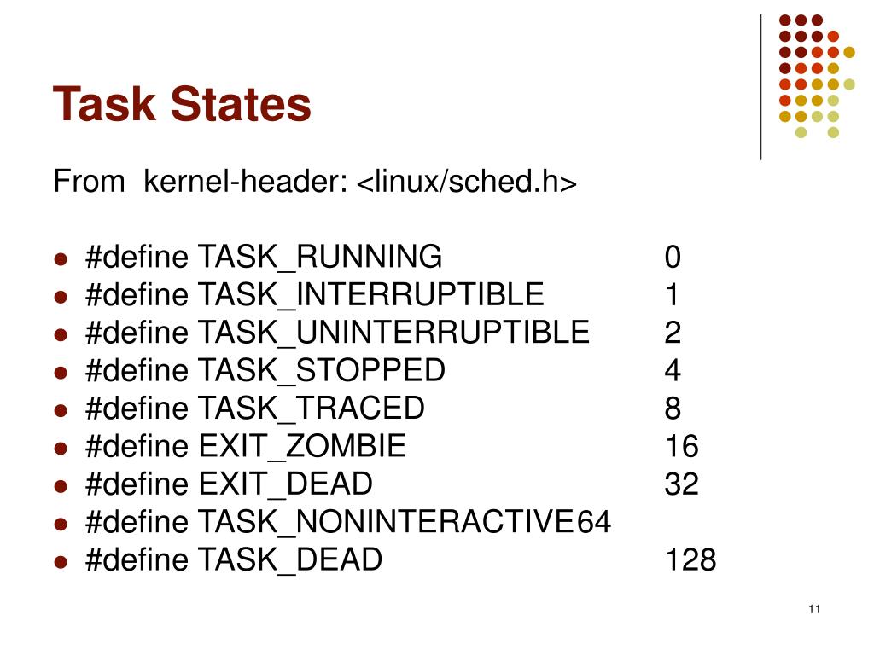Click the value 0 for TASK_RUNNING
Viewport: 874px width, 655px height.
point(673,258)
